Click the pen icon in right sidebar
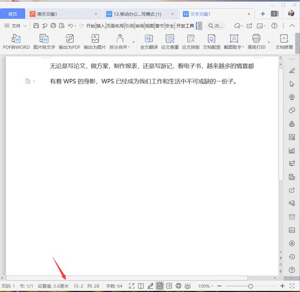This screenshot has height=292, width=300. 292,71
